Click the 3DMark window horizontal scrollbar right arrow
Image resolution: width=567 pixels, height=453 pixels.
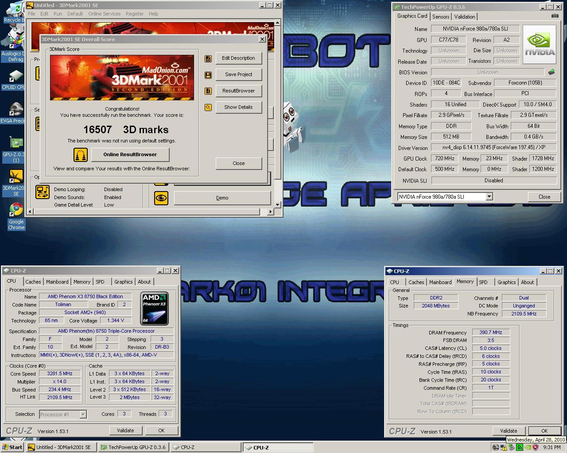271,212
